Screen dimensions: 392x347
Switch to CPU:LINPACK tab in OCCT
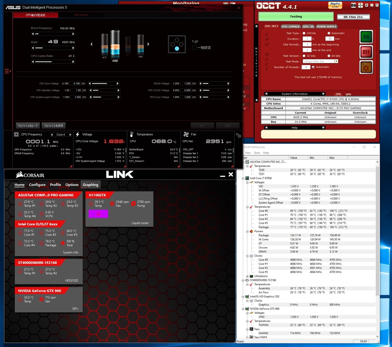(291, 26)
